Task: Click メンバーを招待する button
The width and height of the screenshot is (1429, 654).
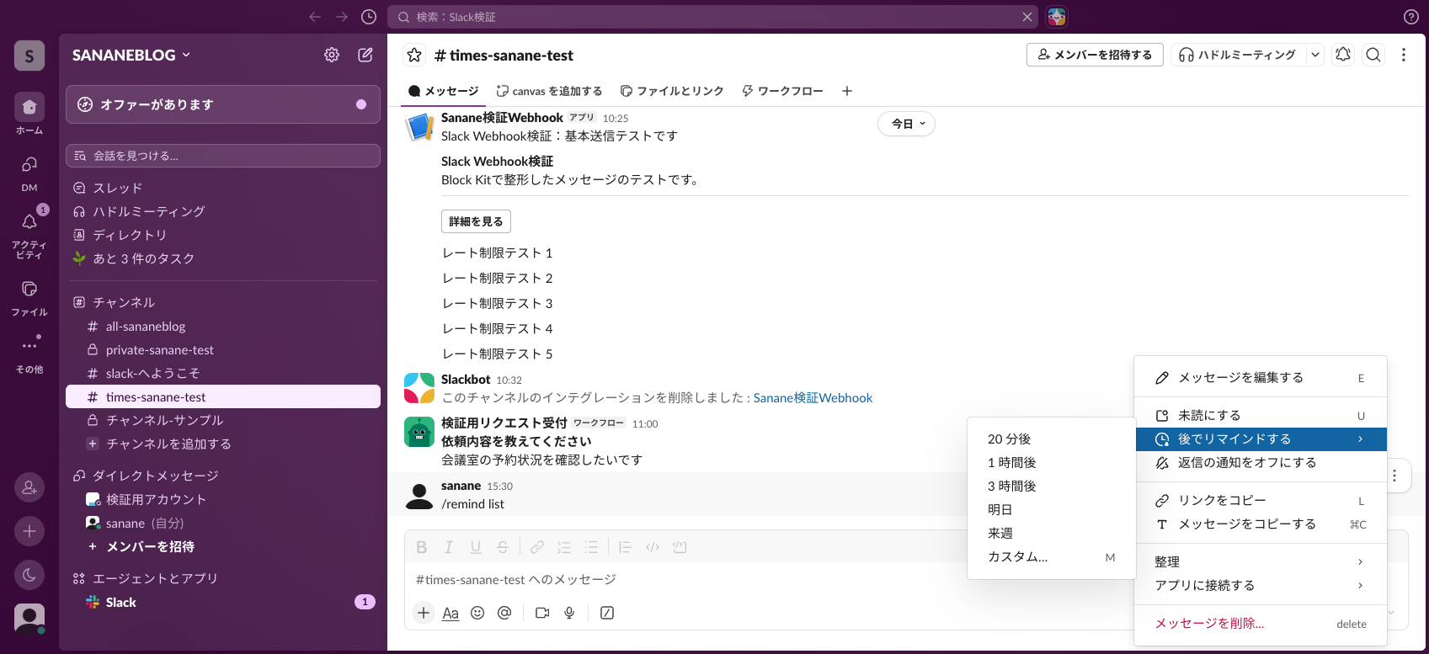Action: [1095, 55]
